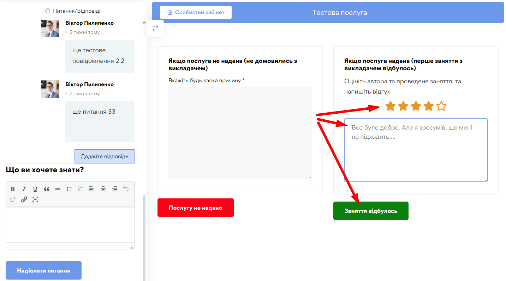This screenshot has width=506, height=281.
Task: Click Додайте відповідь to reply
Action: click(105, 156)
